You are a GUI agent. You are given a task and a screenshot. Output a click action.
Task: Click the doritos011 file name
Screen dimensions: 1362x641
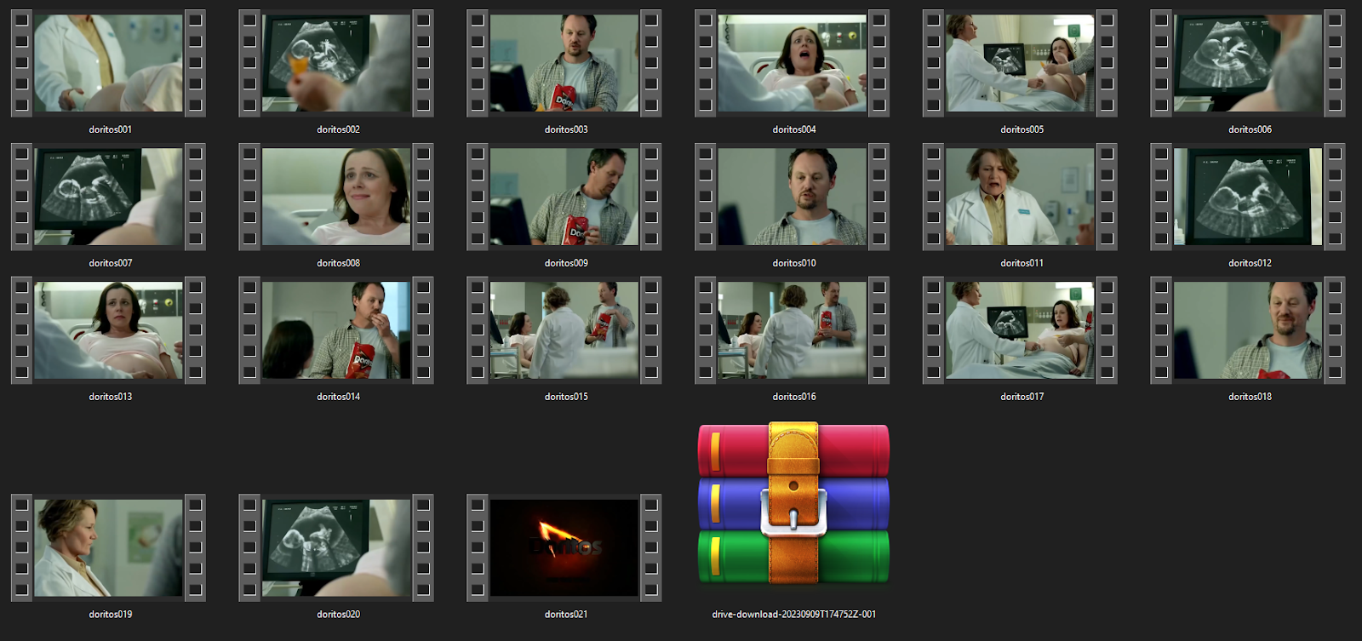pyautogui.click(x=1022, y=263)
